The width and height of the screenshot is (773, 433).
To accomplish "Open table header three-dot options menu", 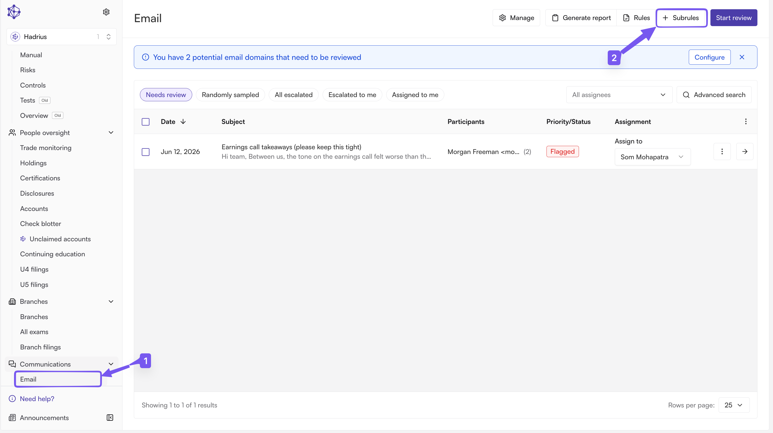I will tap(746, 122).
